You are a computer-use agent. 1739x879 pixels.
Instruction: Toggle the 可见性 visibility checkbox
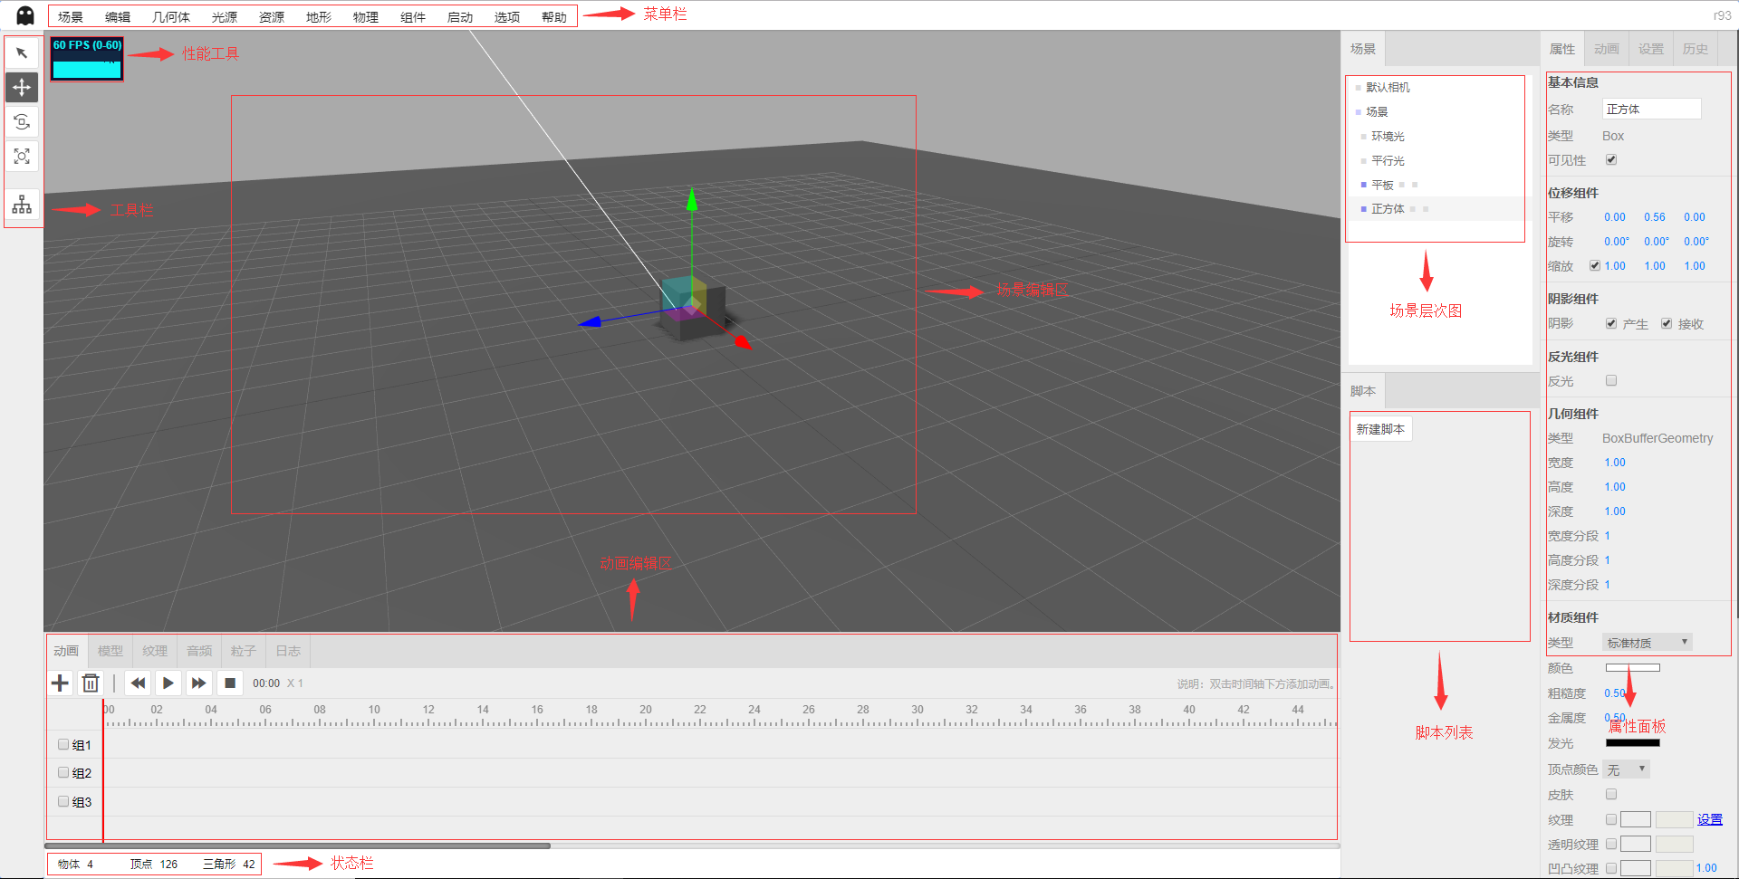1611,160
